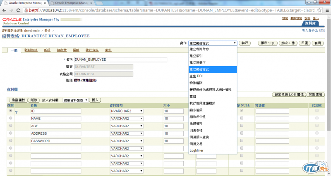Choose 建立相同內容 from the action list
331x176 pixels.
213,49
